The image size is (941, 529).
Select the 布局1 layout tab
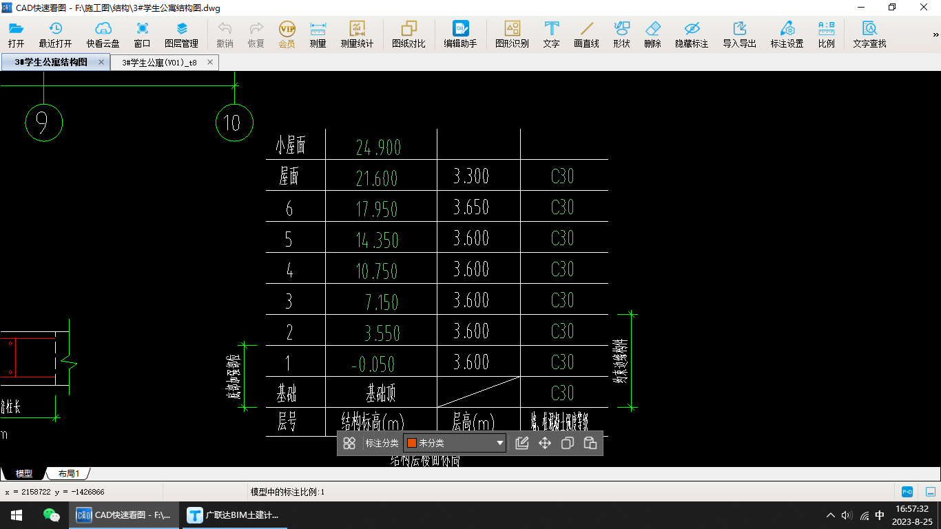pos(68,473)
